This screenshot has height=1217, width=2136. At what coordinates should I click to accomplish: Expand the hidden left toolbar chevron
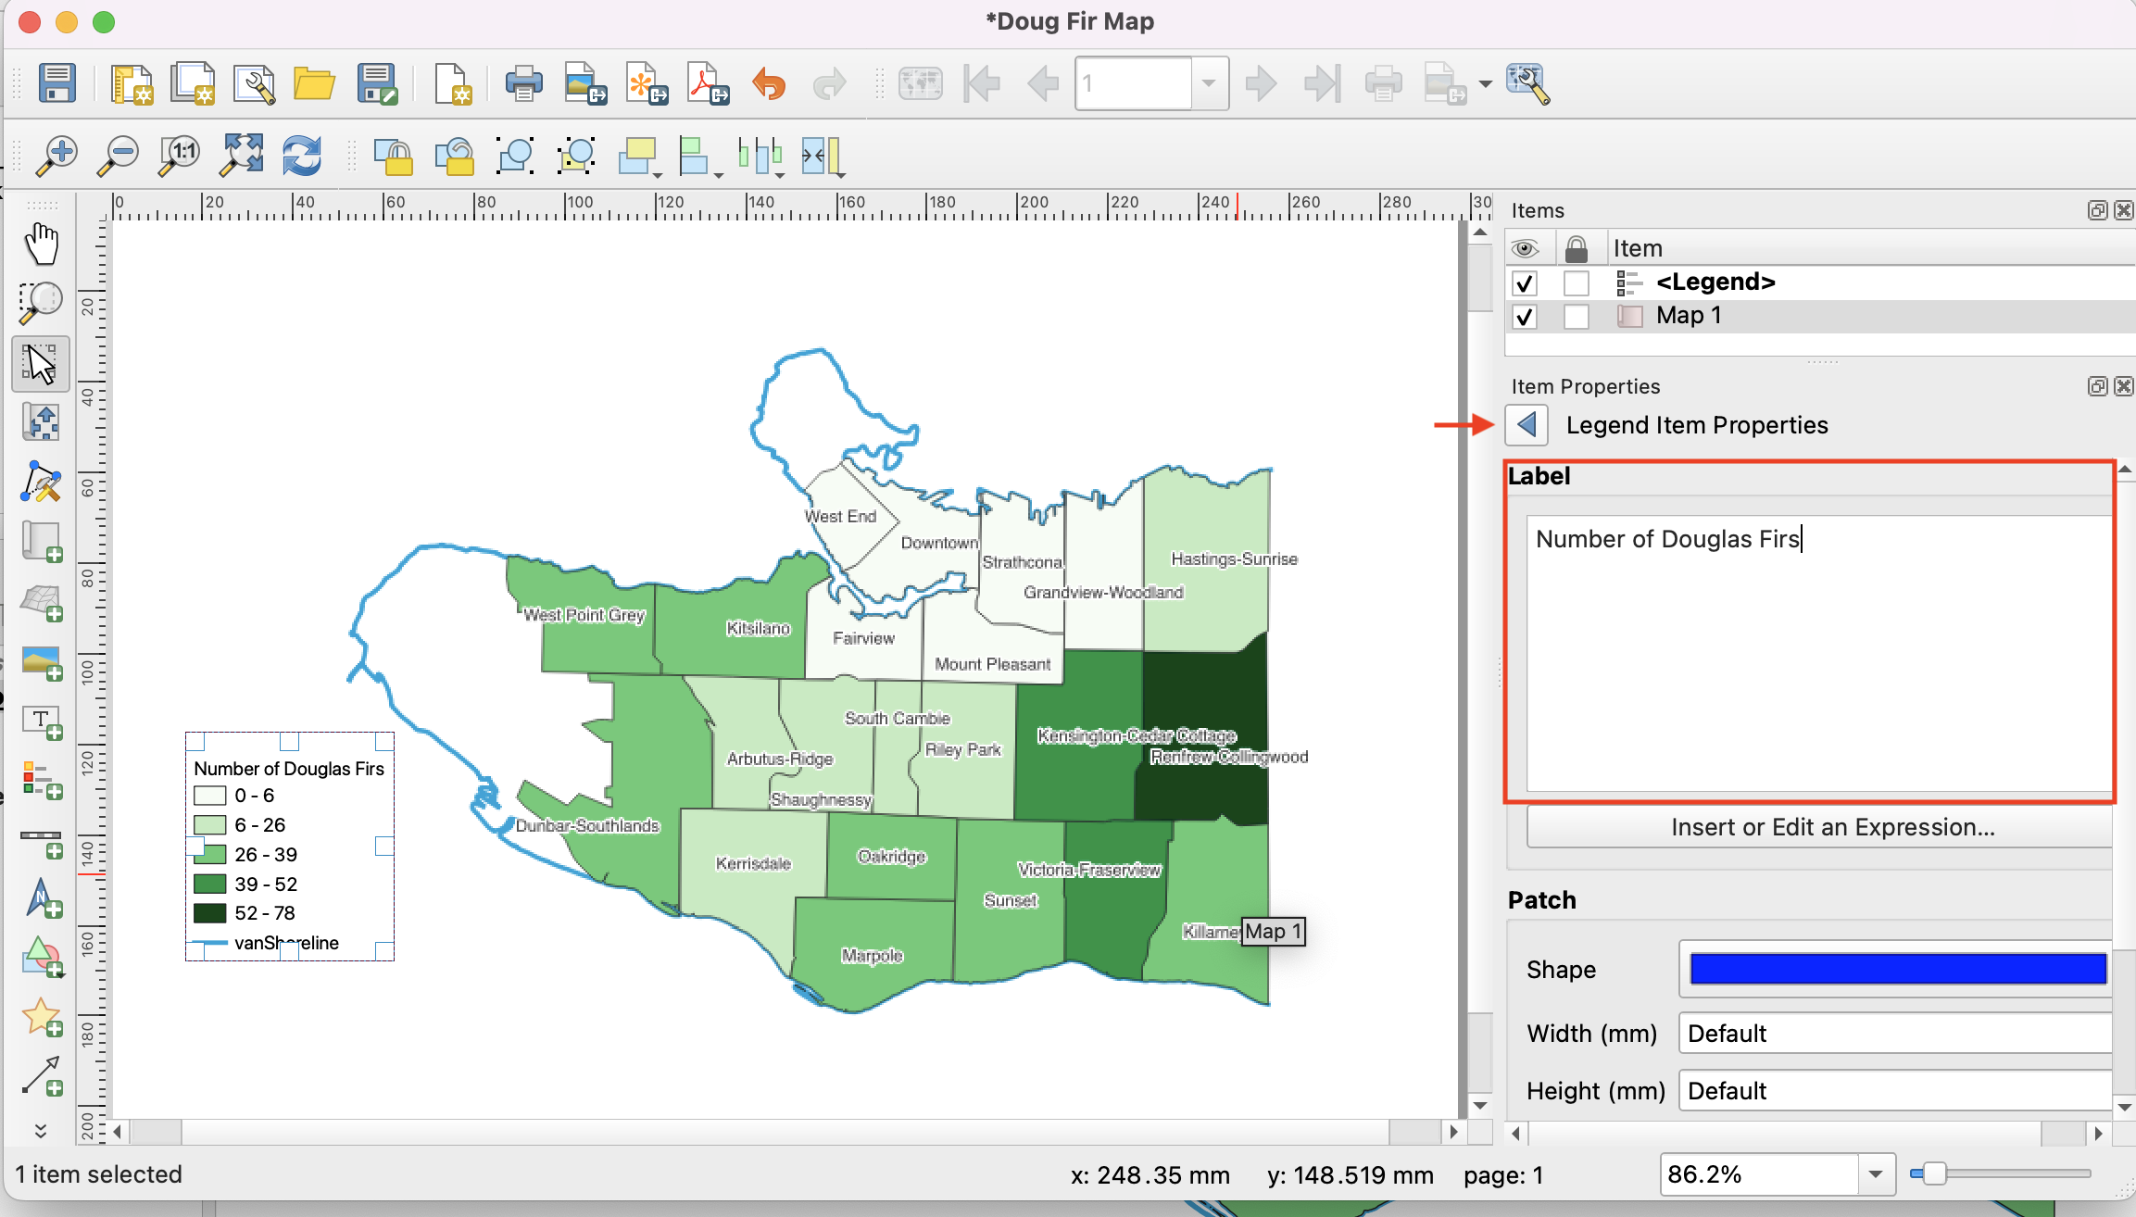pos(41,1131)
